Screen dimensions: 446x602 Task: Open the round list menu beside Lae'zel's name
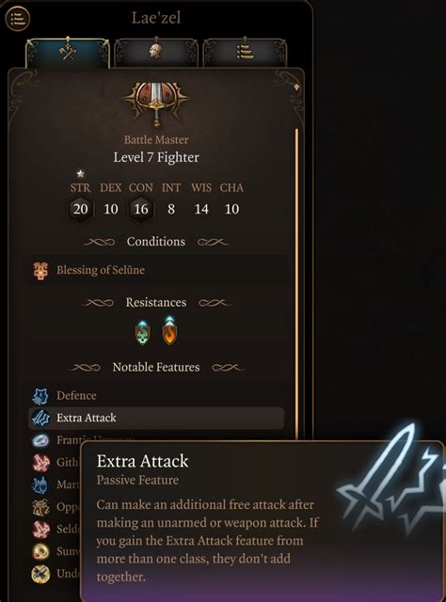click(18, 18)
